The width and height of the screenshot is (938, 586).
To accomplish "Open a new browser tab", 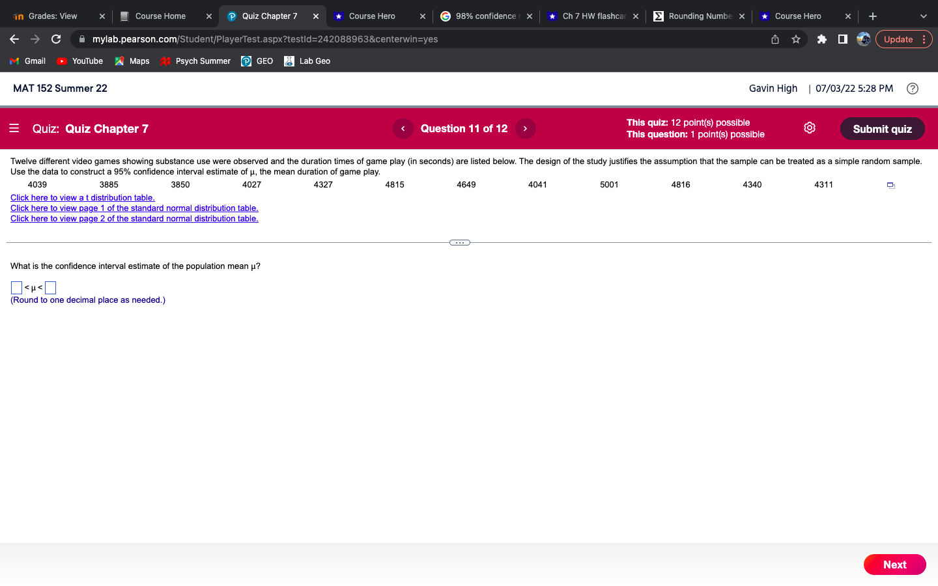I will point(873,16).
